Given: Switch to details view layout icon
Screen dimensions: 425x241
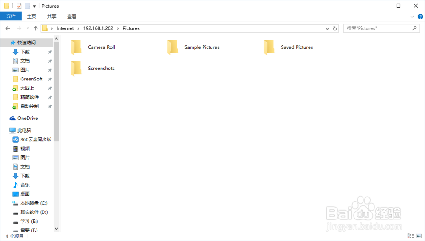Looking at the screenshot, I should 411,236.
